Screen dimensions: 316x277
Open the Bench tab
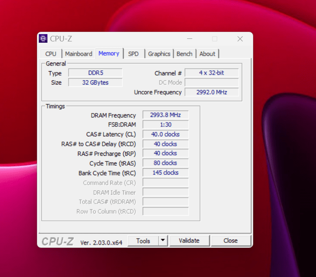tap(185, 54)
